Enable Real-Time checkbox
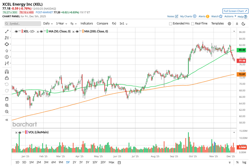252x167 pixels. 193,24
